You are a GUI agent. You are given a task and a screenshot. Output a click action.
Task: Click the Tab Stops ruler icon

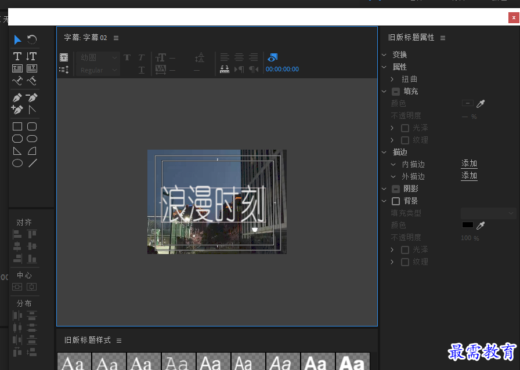coord(225,69)
